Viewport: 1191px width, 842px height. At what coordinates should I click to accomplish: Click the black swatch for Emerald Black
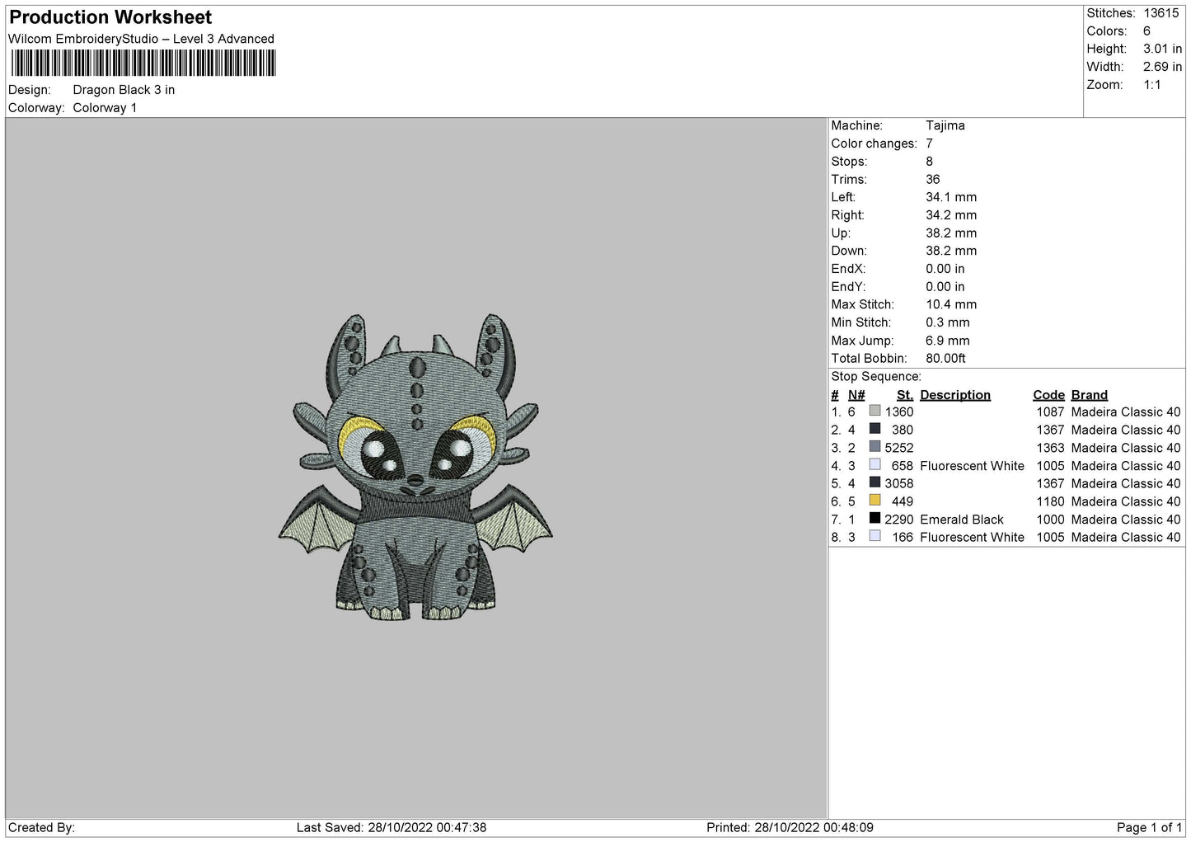(x=874, y=519)
